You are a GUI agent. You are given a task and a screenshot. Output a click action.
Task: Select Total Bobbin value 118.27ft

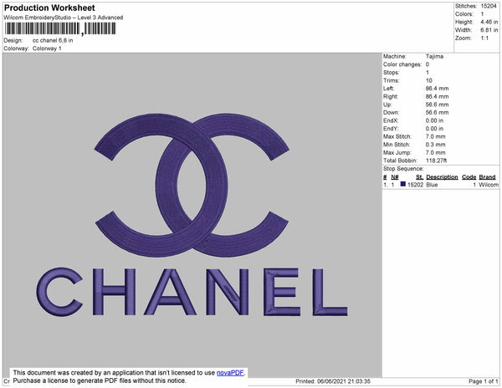(x=436, y=161)
